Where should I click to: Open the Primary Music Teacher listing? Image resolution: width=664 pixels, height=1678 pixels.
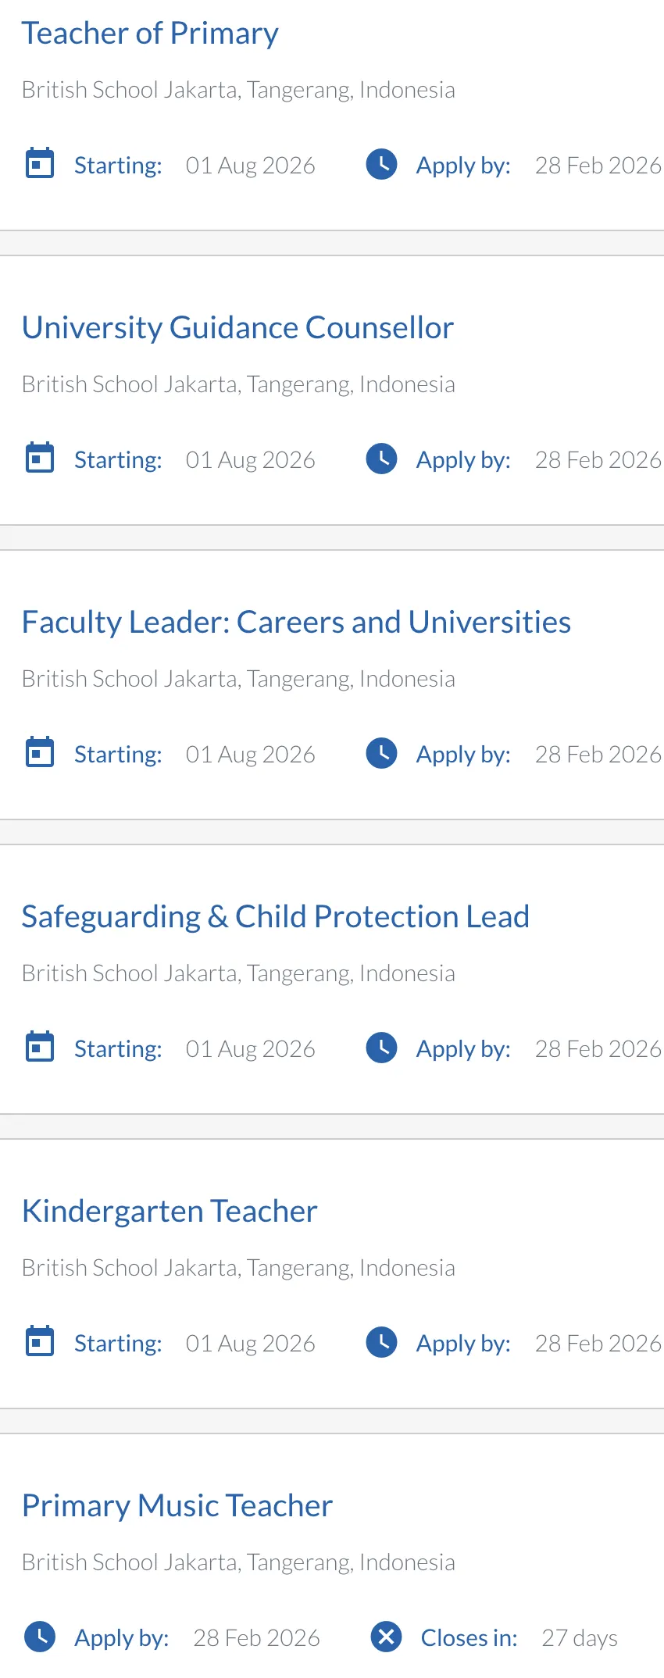pos(177,1506)
